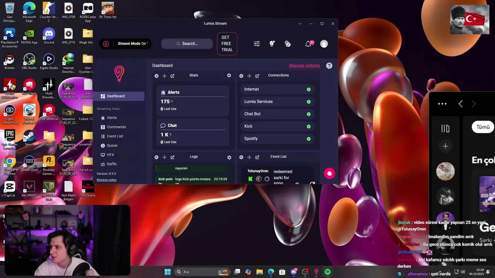
Task: Toggle Stream Mode On switch
Action: tap(133, 44)
